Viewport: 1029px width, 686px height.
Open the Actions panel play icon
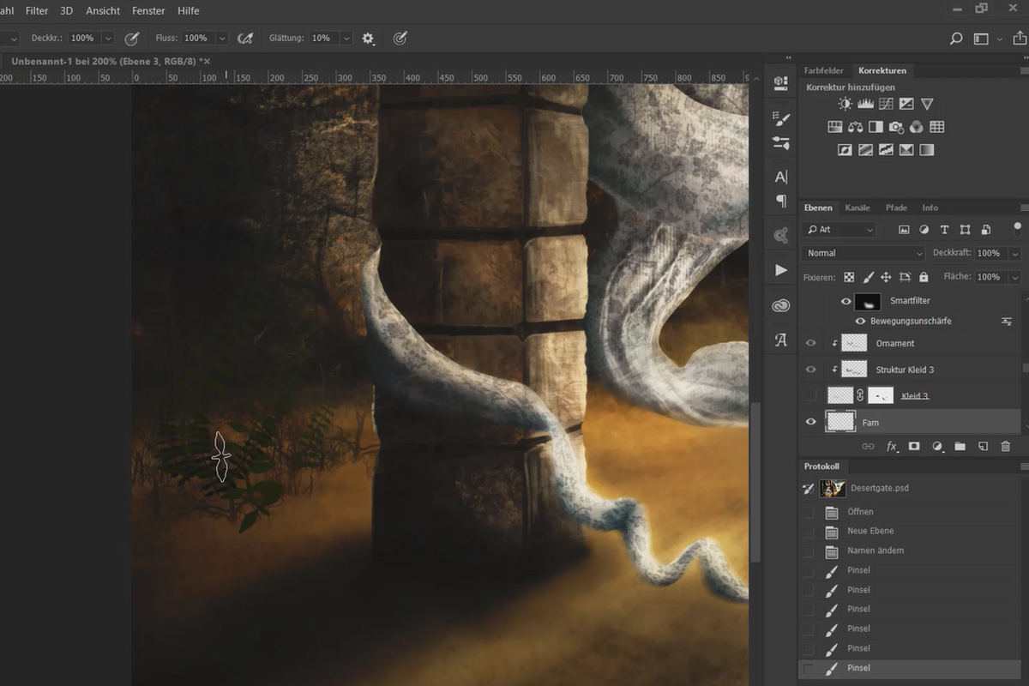(x=780, y=270)
